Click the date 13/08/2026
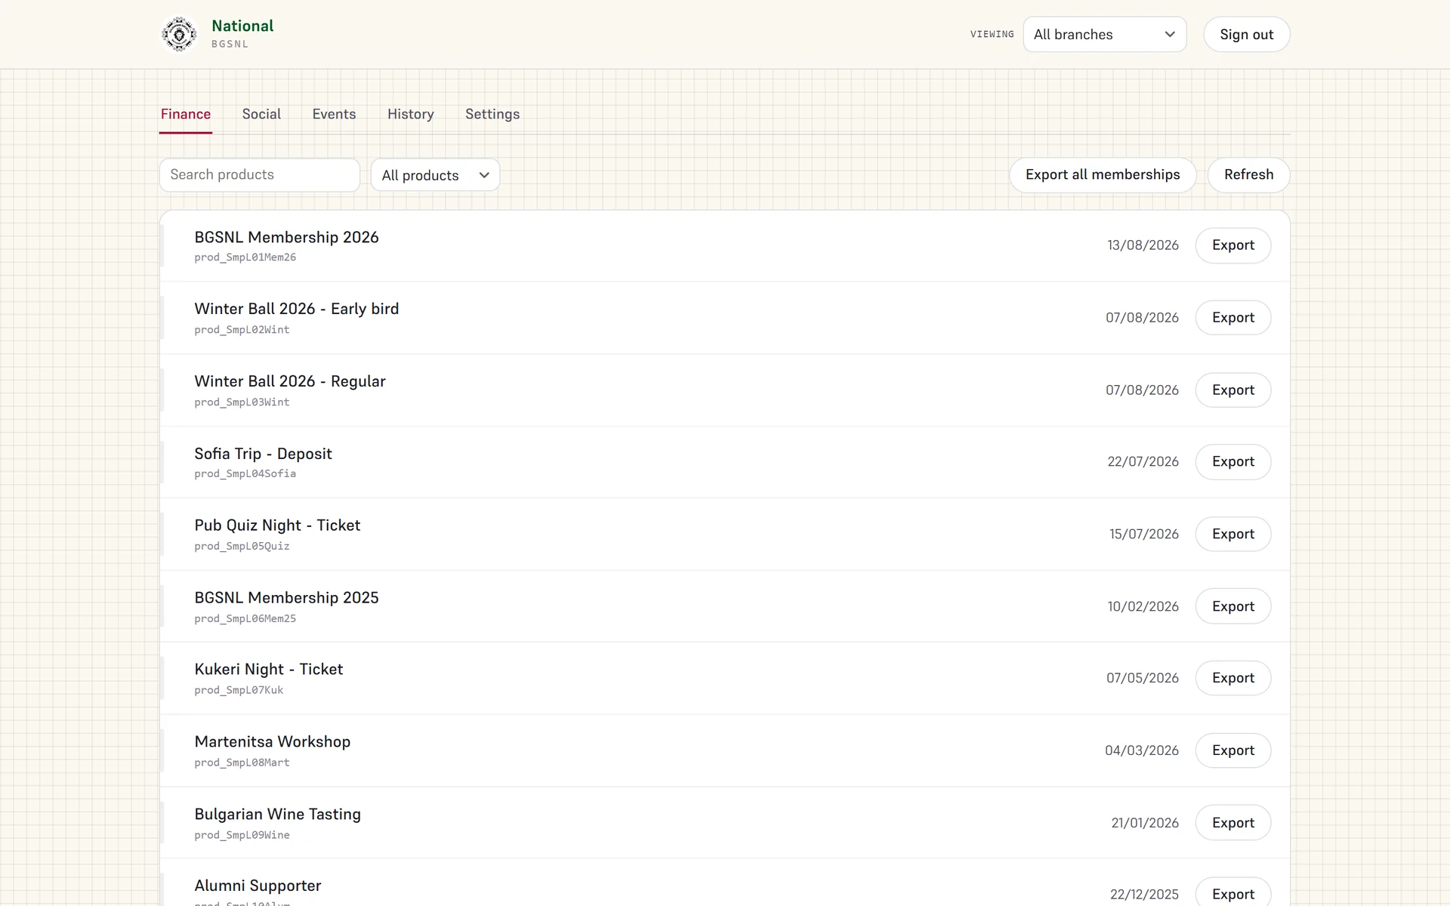Viewport: 1450px width, 906px height. click(1143, 245)
